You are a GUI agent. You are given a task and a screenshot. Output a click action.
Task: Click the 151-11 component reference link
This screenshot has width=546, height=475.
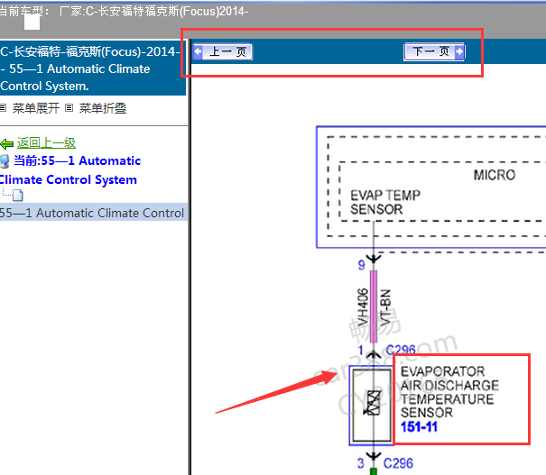[x=419, y=426]
